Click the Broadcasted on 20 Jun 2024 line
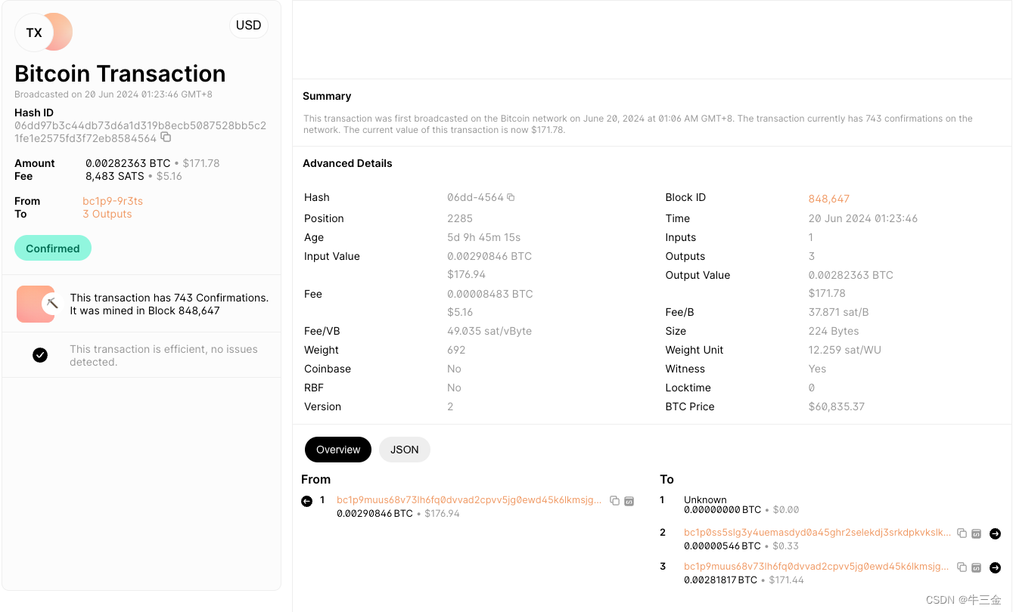The image size is (1013, 612). pos(113,94)
